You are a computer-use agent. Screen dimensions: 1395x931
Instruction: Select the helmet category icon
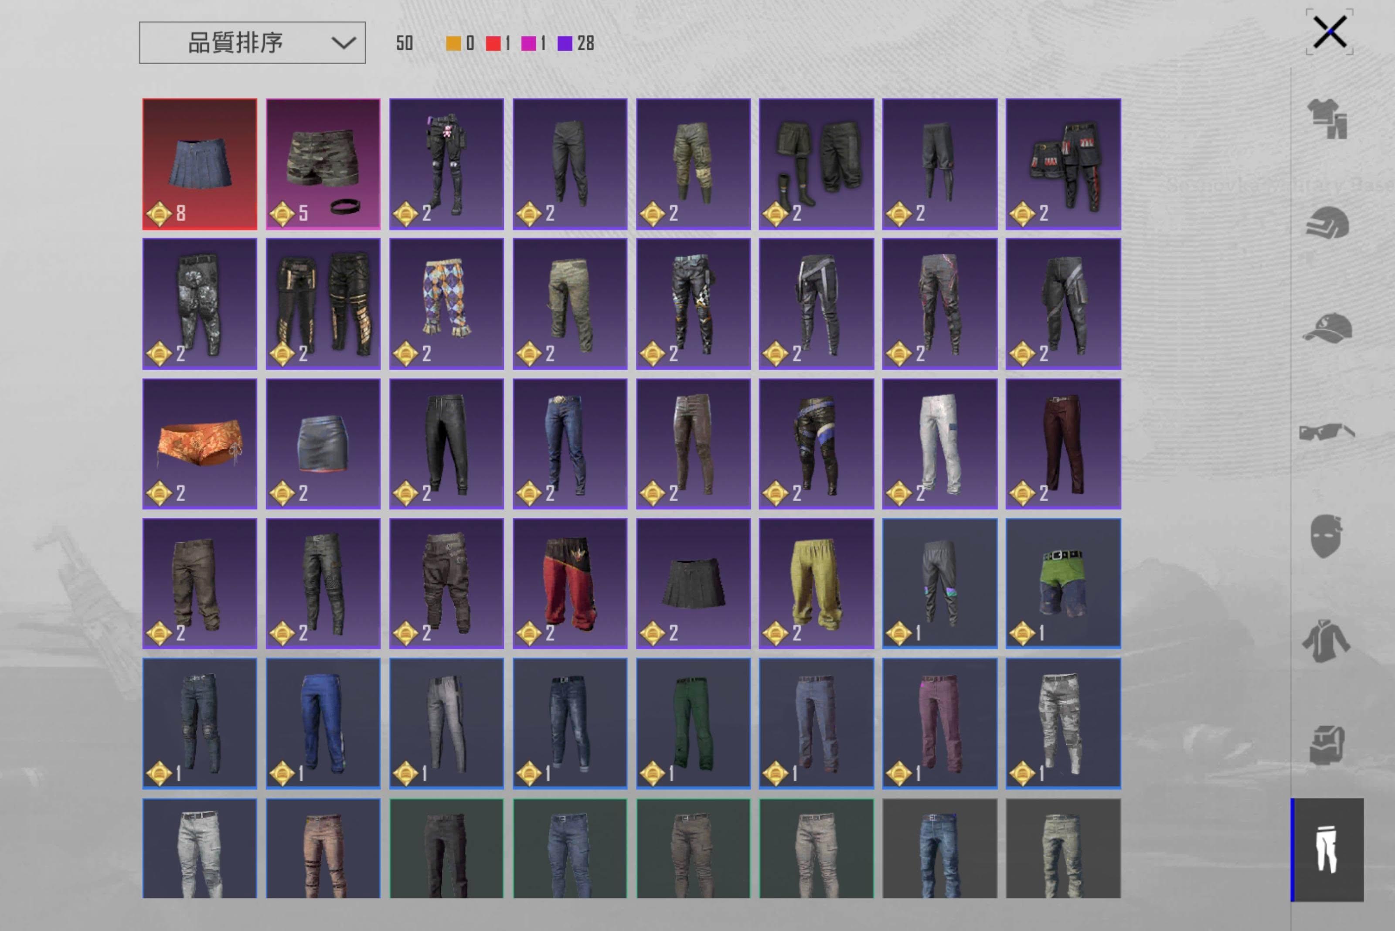point(1327,223)
